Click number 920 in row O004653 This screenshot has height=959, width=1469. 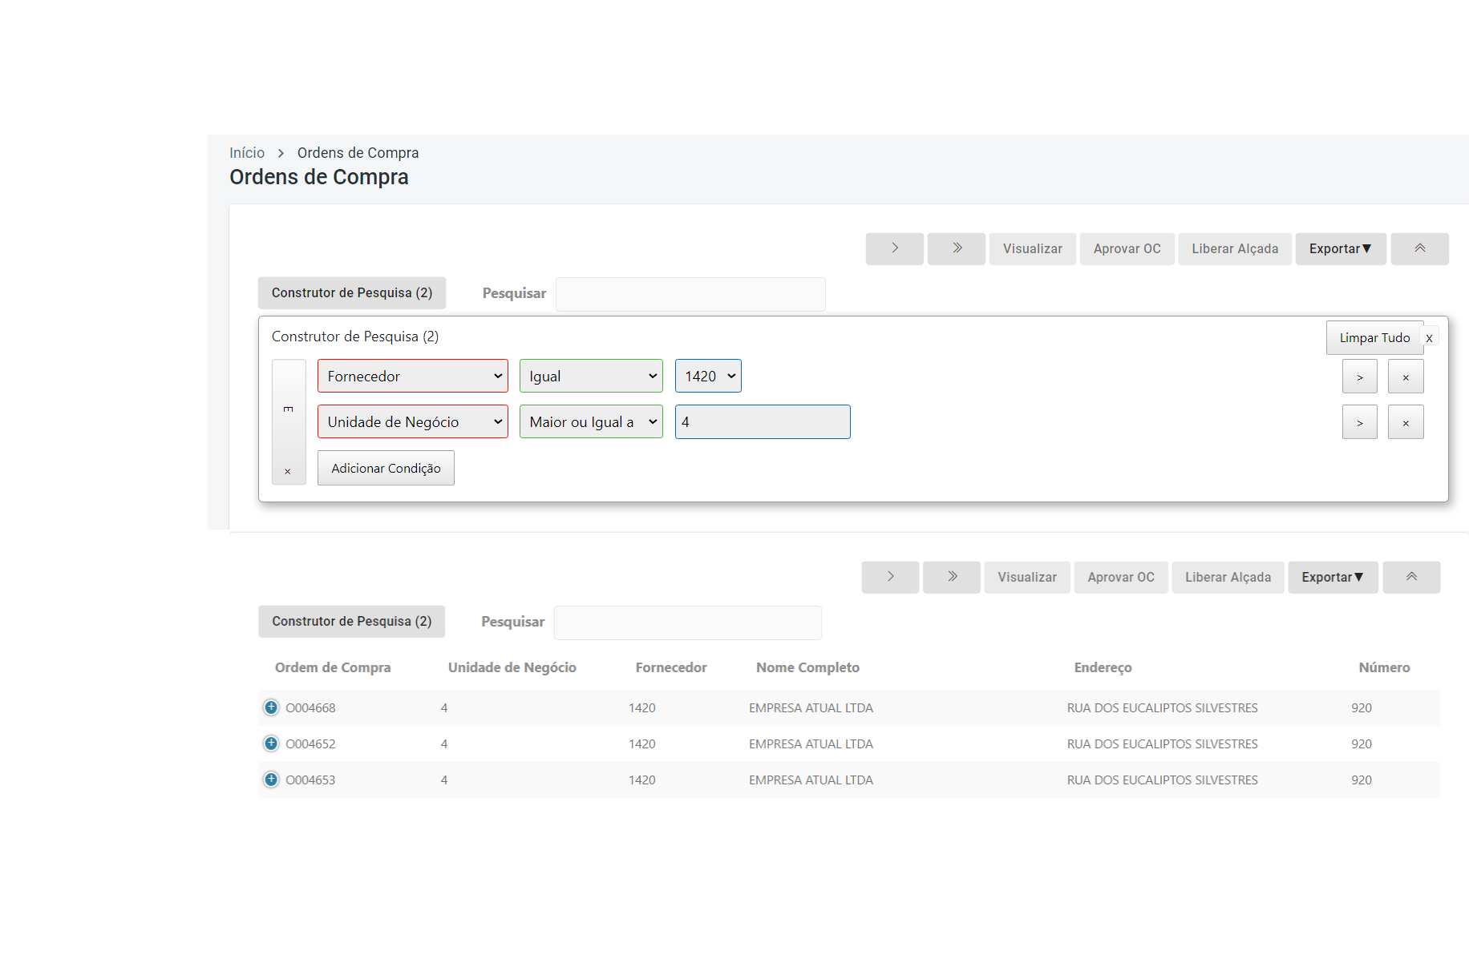pyautogui.click(x=1362, y=780)
